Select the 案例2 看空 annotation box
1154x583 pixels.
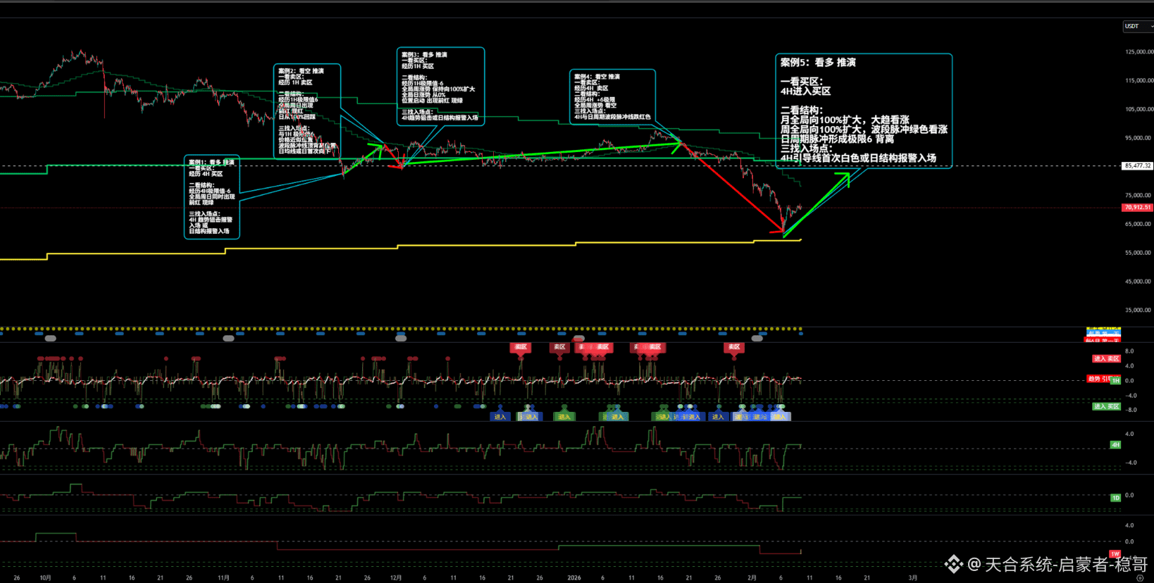pyautogui.click(x=306, y=111)
